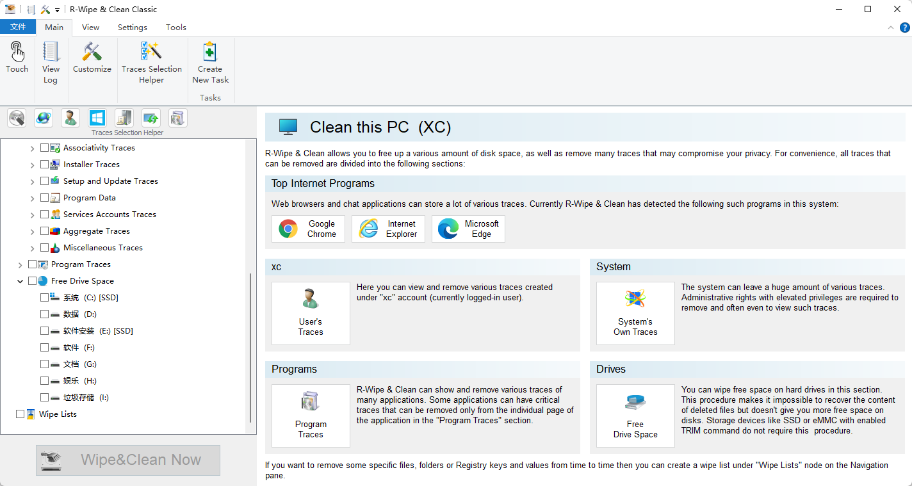Check the 数据 (D:) drive checkbox
This screenshot has width=912, height=486.
44,314
